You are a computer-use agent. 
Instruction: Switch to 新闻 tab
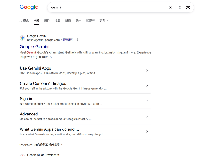(68, 21)
